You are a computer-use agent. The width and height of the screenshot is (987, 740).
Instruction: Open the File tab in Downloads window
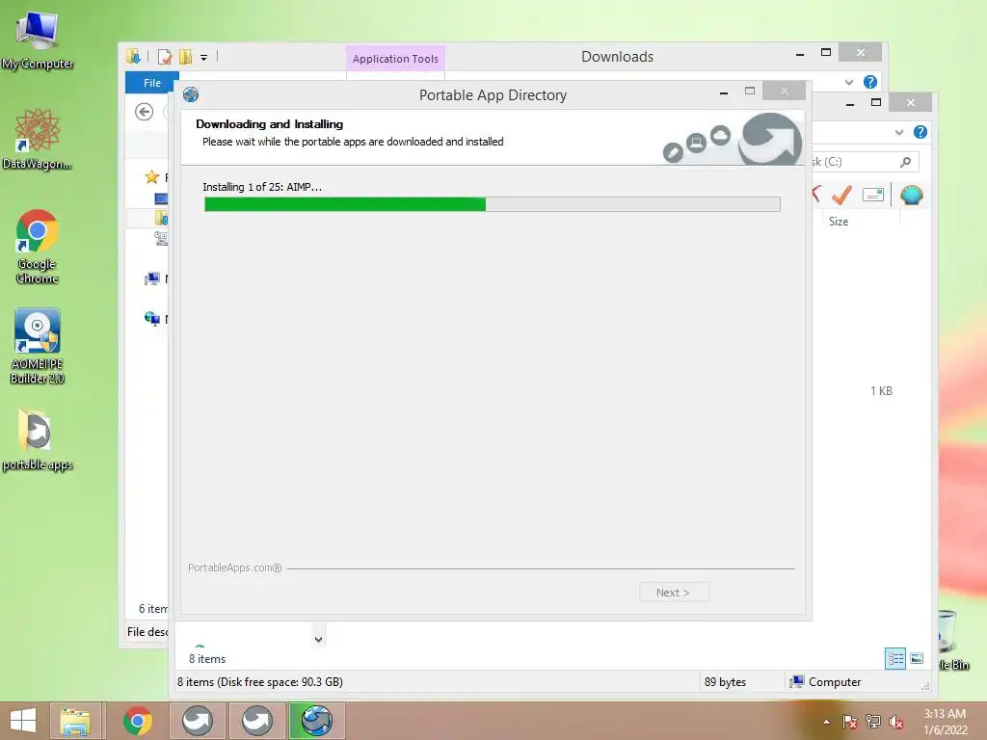point(151,83)
